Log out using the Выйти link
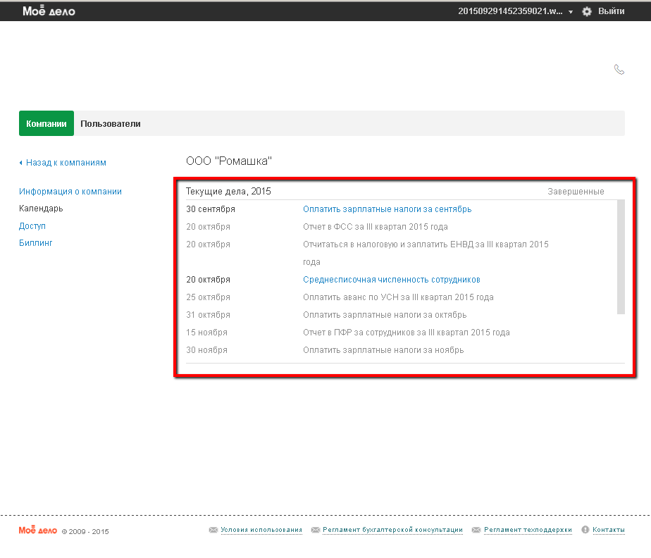The width and height of the screenshot is (651, 558). pos(611,11)
